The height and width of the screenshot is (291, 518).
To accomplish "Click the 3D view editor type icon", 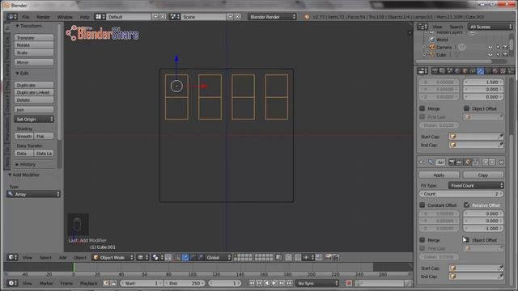I will click(x=13, y=257).
